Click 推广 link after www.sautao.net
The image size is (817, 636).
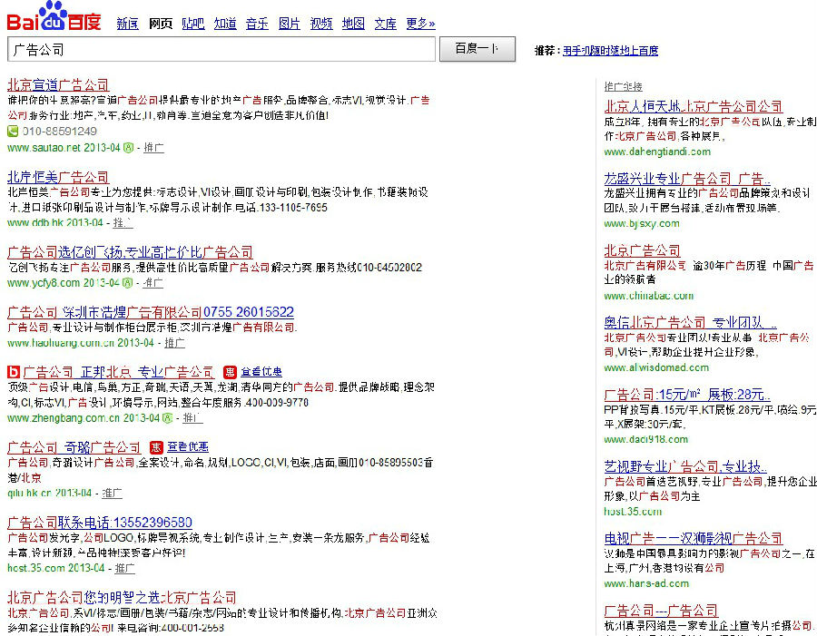click(x=153, y=148)
